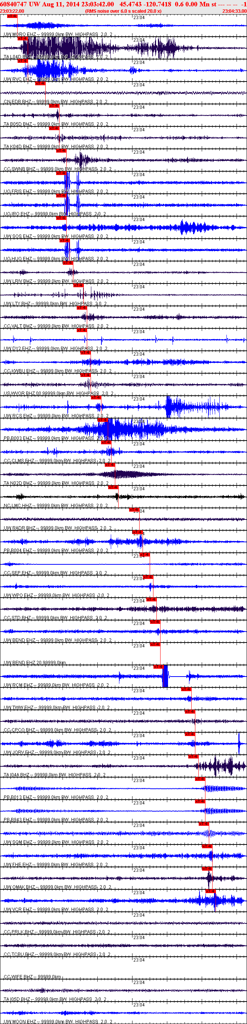Select the UO IRO EHZ station label

(55, 214)
